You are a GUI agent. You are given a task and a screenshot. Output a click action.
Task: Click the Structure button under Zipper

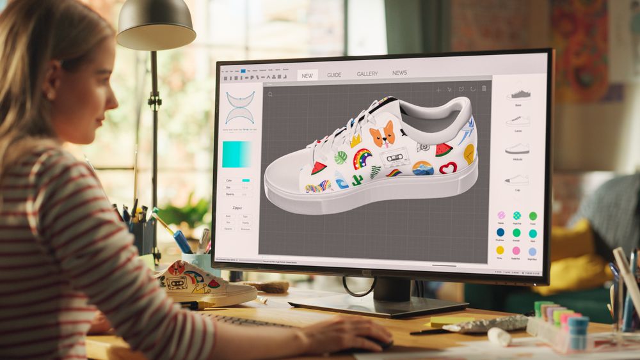pyautogui.click(x=245, y=229)
